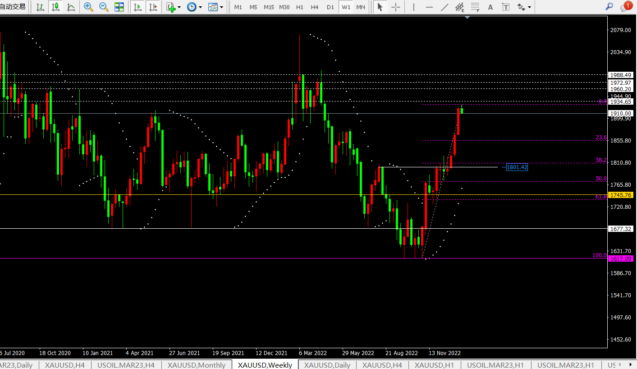637x369 pixels.
Task: Zoom in on the chart
Action: [x=88, y=7]
